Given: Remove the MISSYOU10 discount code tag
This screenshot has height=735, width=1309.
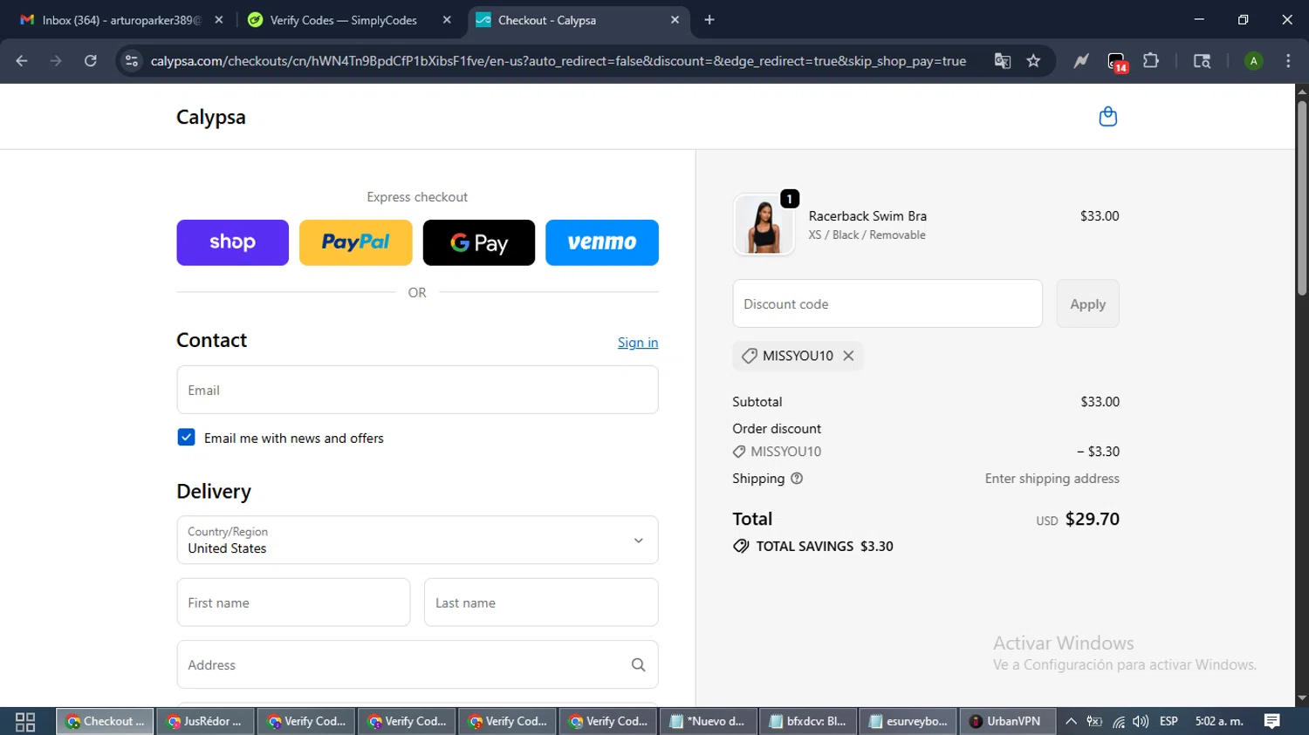Looking at the screenshot, I should click(x=848, y=356).
